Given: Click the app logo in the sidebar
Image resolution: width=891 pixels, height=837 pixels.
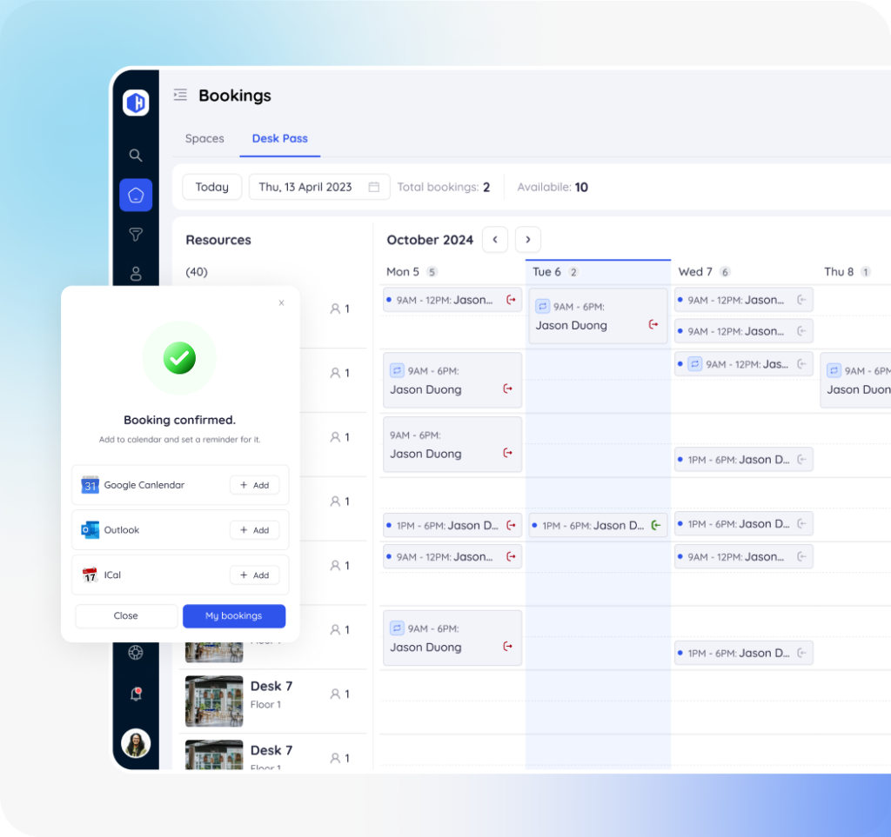Looking at the screenshot, I should click(x=136, y=103).
